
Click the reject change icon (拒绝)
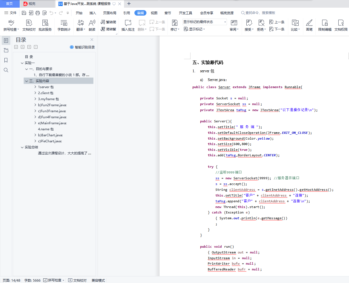point(261,25)
